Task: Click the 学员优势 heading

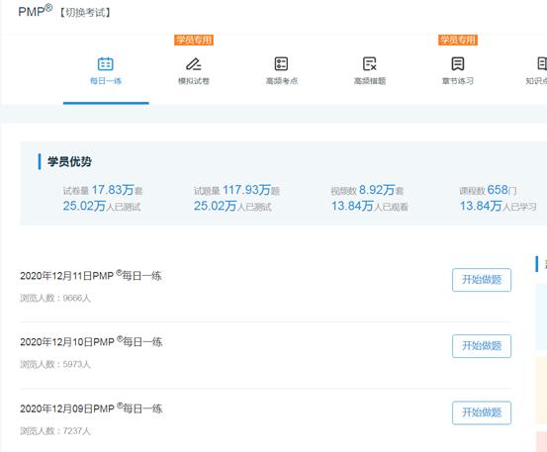Action: [69, 161]
